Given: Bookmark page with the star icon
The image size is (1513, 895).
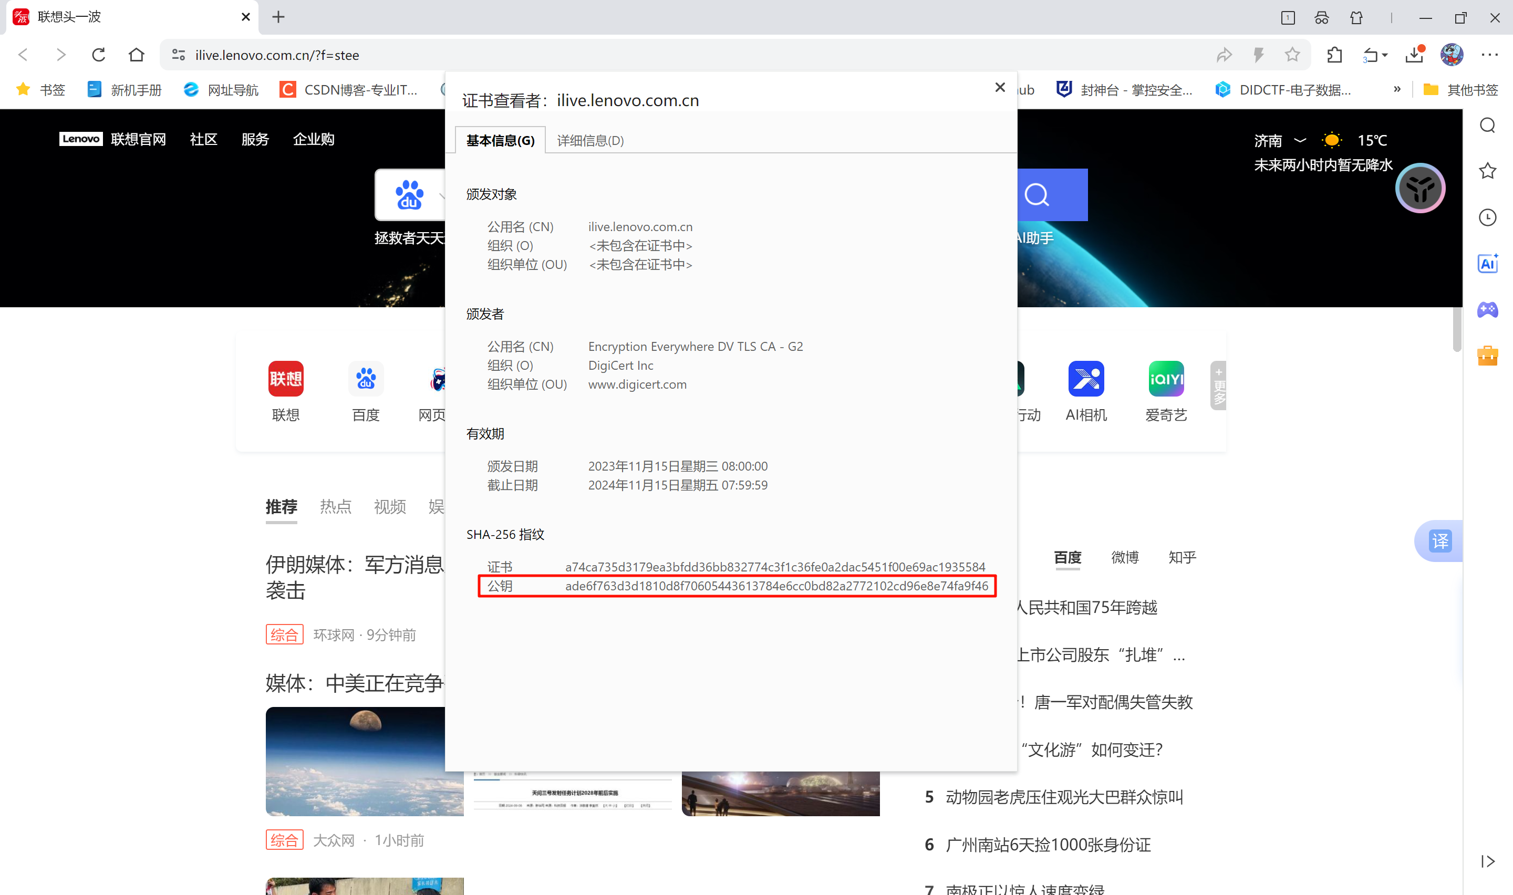Looking at the screenshot, I should (x=1292, y=55).
